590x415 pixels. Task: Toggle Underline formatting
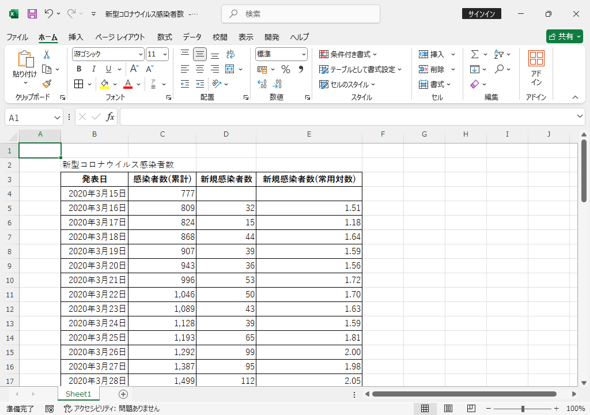[x=108, y=69]
